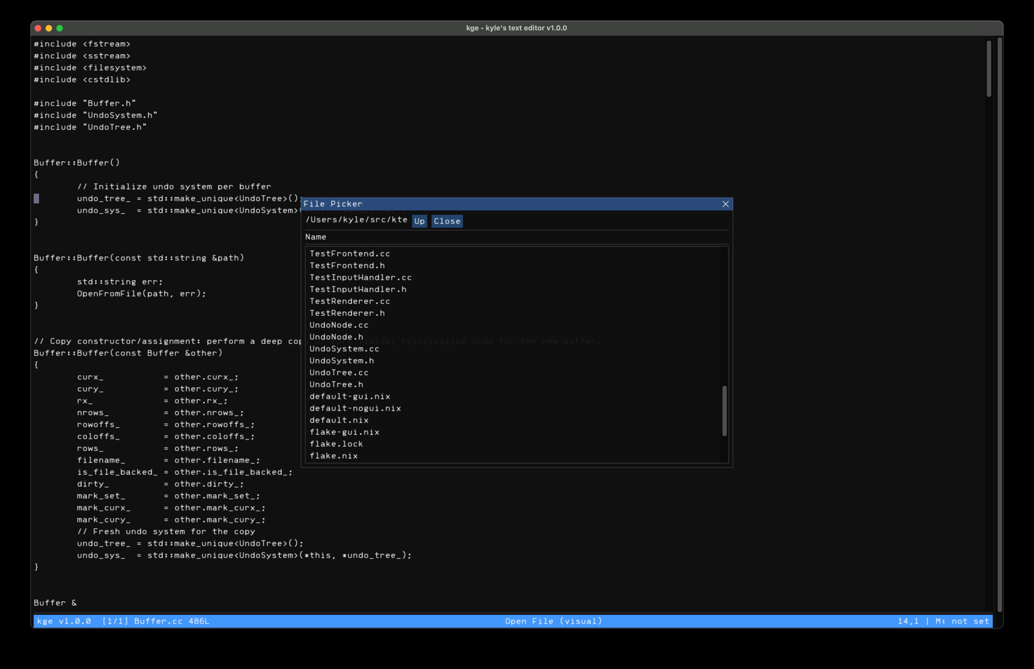Viewport: 1034px width, 669px height.
Task: Click the Up button to go up a directory
Action: (419, 221)
